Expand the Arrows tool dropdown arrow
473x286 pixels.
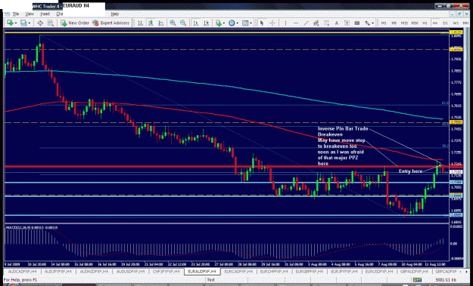373,23
